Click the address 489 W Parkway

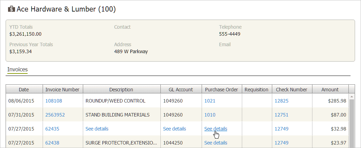[131, 51]
